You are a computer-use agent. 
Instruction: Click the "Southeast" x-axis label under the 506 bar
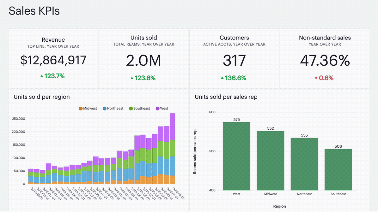tap(338, 194)
